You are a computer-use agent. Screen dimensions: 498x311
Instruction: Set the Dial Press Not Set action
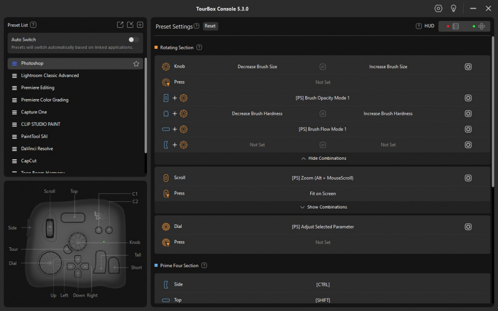(323, 242)
